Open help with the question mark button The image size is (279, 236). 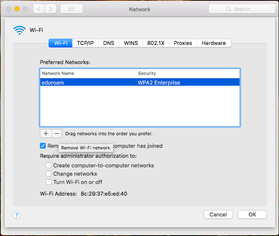point(17,215)
